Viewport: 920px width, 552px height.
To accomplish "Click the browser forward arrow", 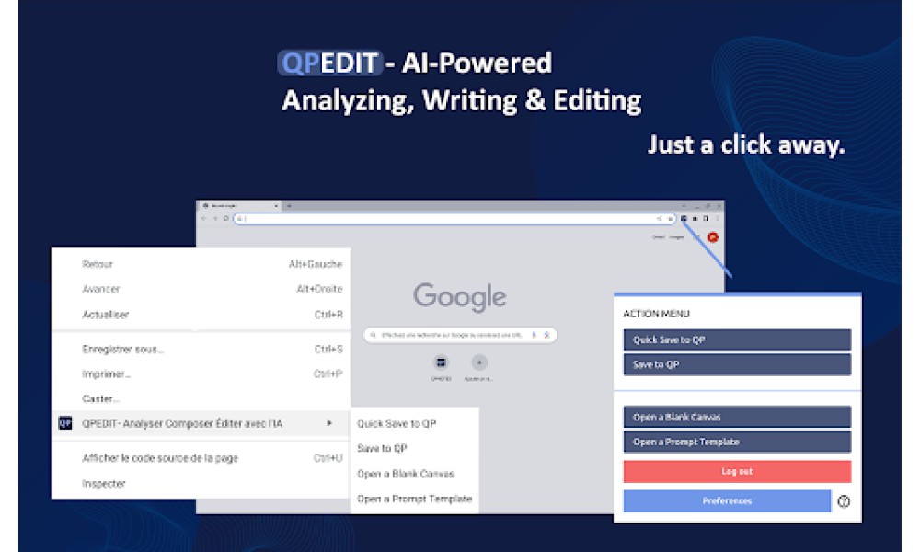I will (215, 218).
